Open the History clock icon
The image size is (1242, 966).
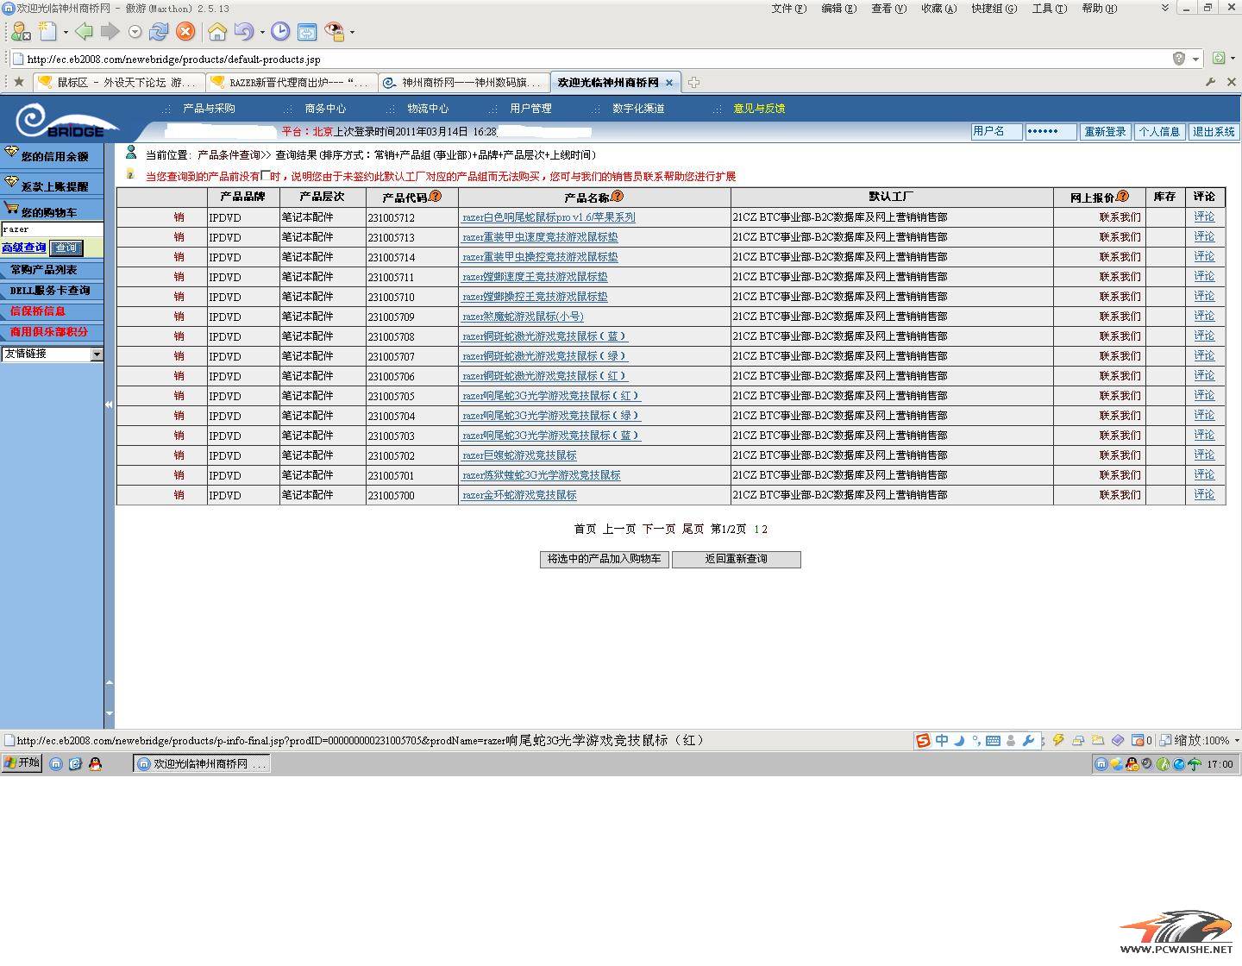point(280,32)
